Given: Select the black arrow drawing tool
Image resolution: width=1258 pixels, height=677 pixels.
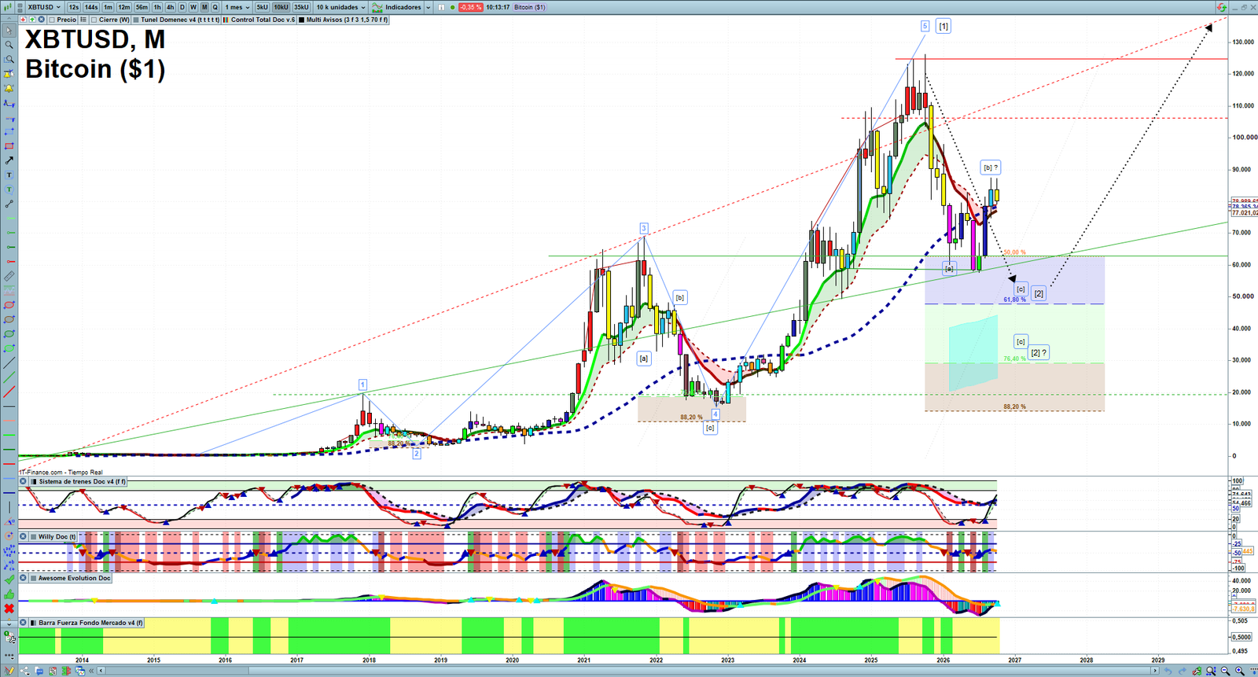Looking at the screenshot, I should coord(9,160).
